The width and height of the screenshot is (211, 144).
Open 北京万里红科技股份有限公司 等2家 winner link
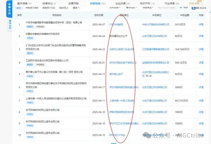pos(156,74)
